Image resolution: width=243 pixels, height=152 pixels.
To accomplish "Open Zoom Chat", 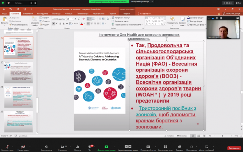I will 92,146.
